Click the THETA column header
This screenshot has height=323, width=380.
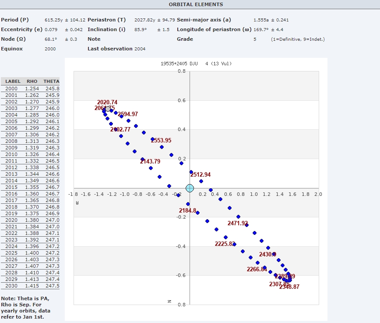(51, 81)
